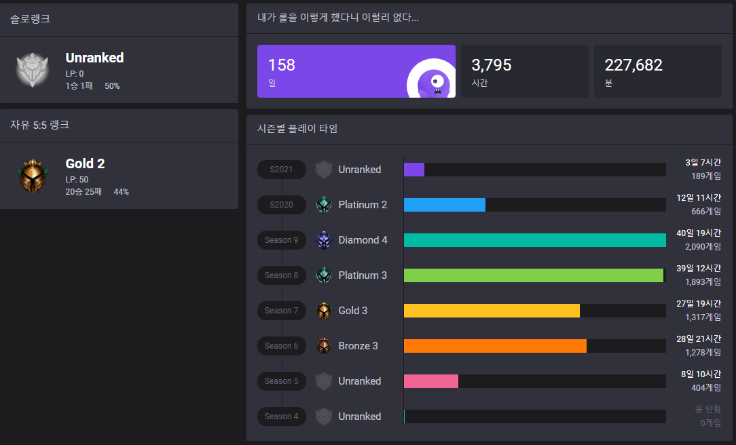Click the Gold 2 rank title
The height and width of the screenshot is (445, 736).
[x=85, y=163]
